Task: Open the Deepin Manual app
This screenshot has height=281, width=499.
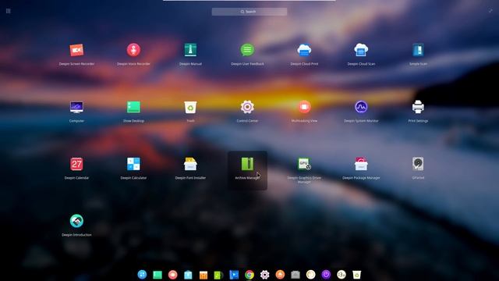Action: [190, 50]
